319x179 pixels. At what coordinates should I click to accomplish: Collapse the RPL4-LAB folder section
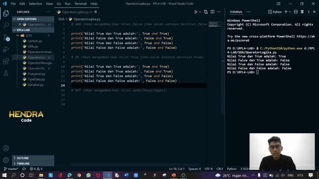pyautogui.click(x=33, y=30)
